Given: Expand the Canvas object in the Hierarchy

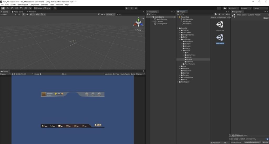Looking at the screenshot, I should (x=153, y=21).
